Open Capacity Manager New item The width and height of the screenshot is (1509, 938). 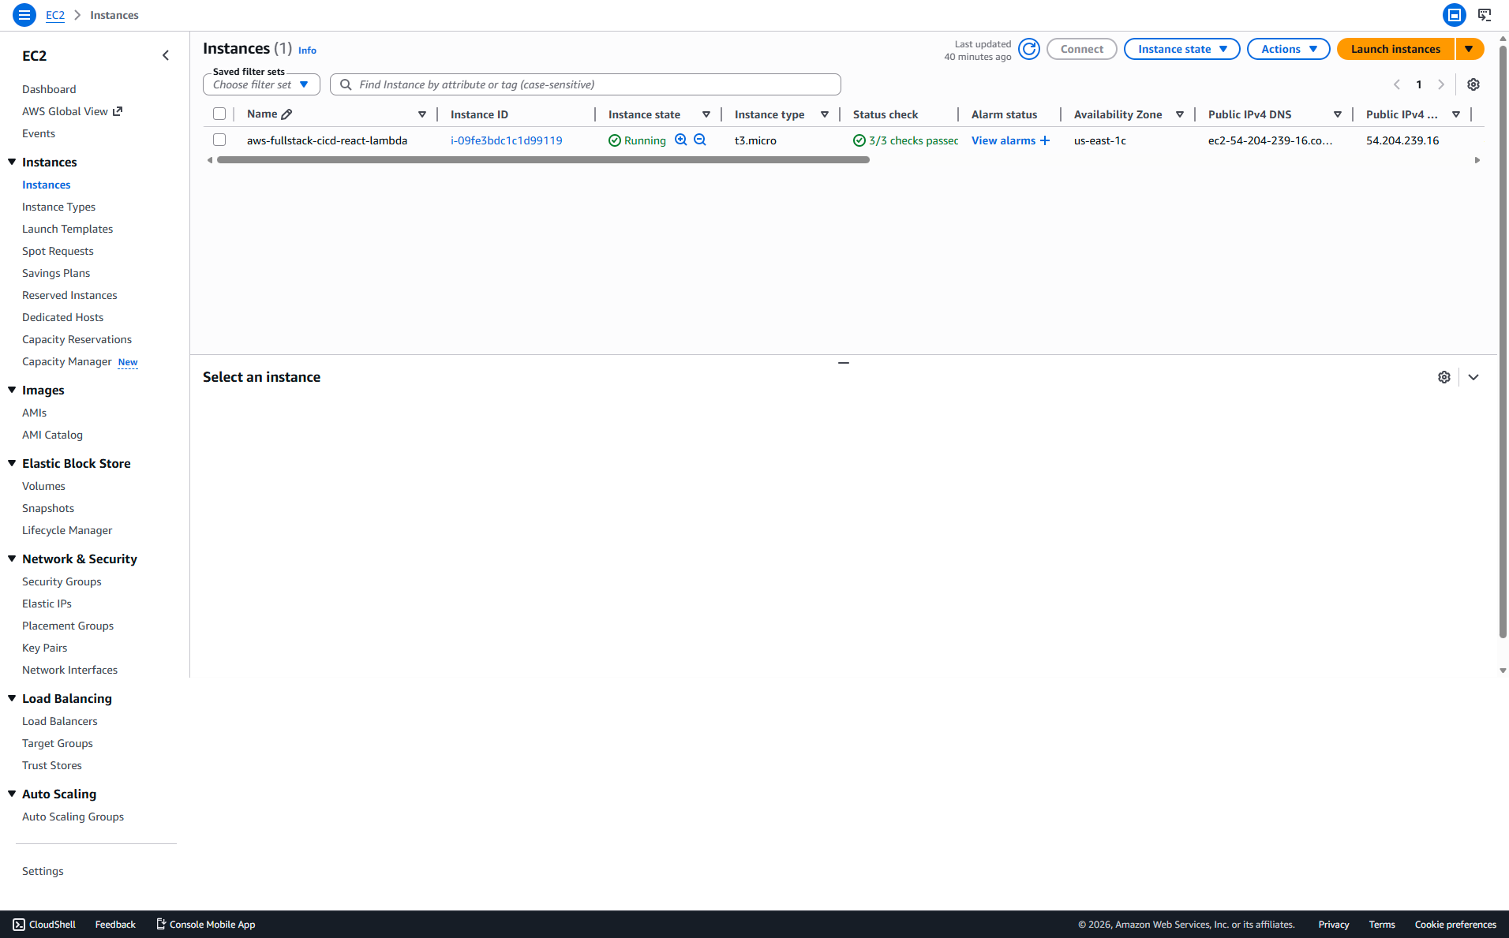pos(80,361)
